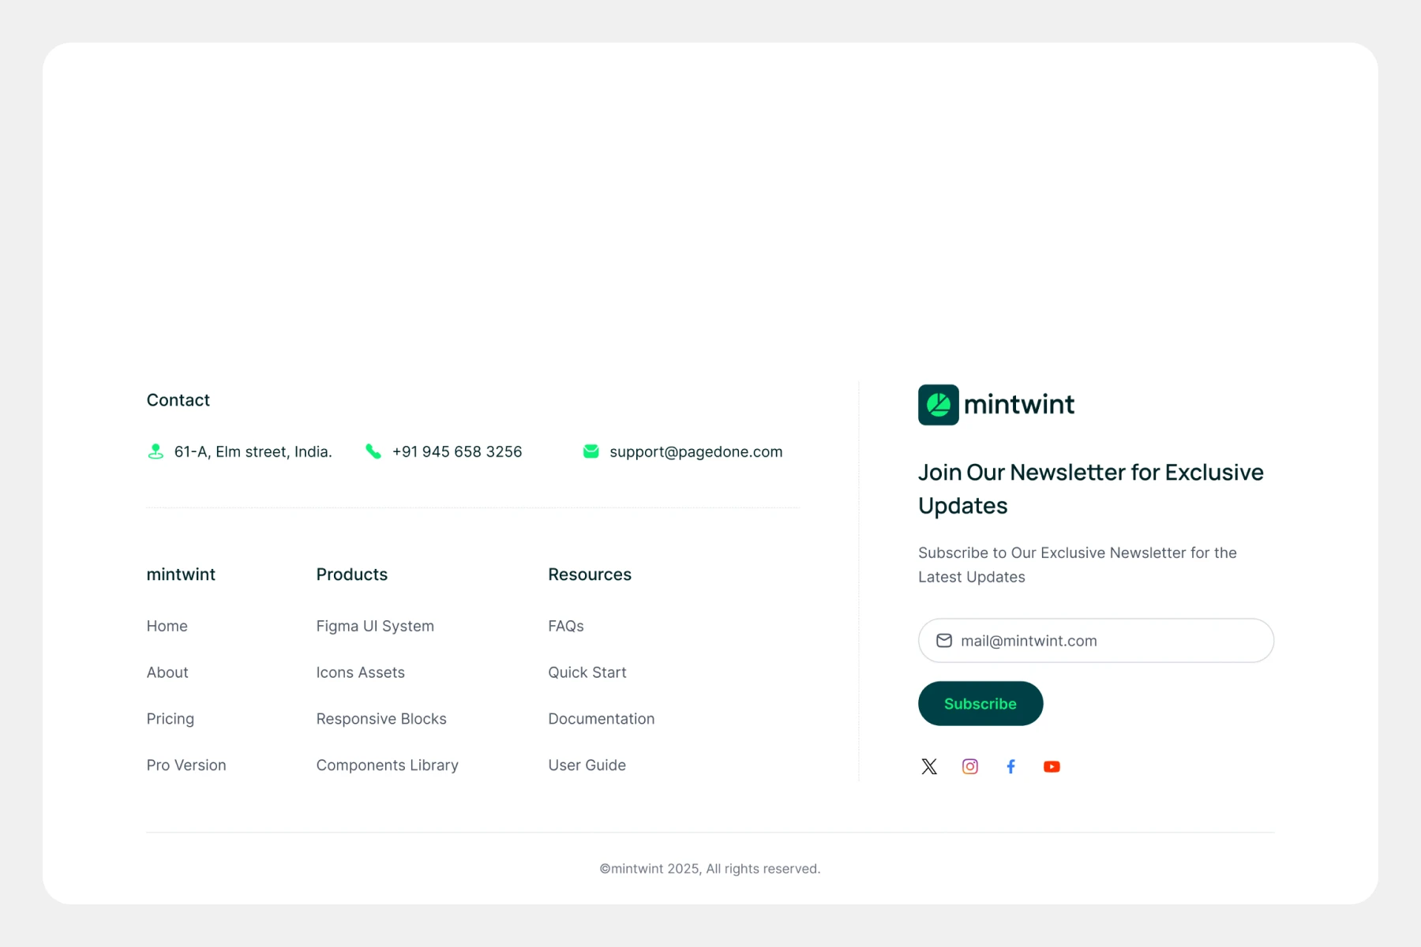Click the green location pin icon
This screenshot has height=947, width=1421.
[156, 451]
